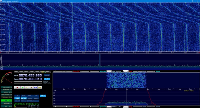Pause playback with the yellow pause icon
The image size is (200, 108).
click(27, 88)
